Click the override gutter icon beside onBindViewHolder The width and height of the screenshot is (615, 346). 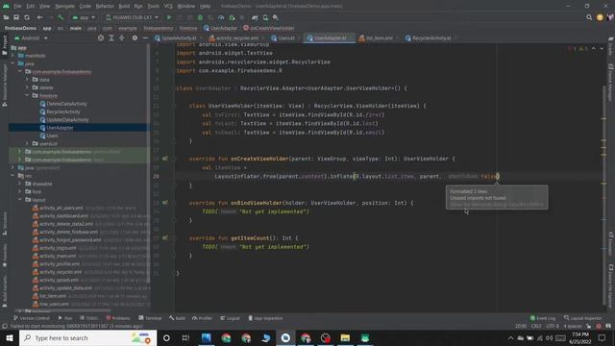(x=165, y=203)
